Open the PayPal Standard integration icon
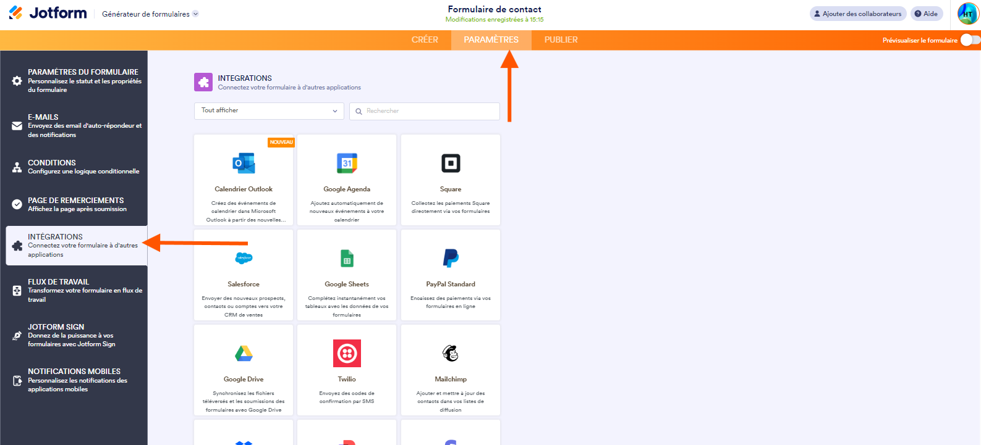Image resolution: width=981 pixels, height=445 pixels. (x=451, y=258)
